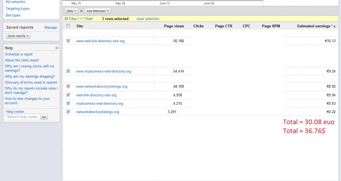Sort by the CPC column header
This screenshot has width=341, height=181.
pos(246,26)
